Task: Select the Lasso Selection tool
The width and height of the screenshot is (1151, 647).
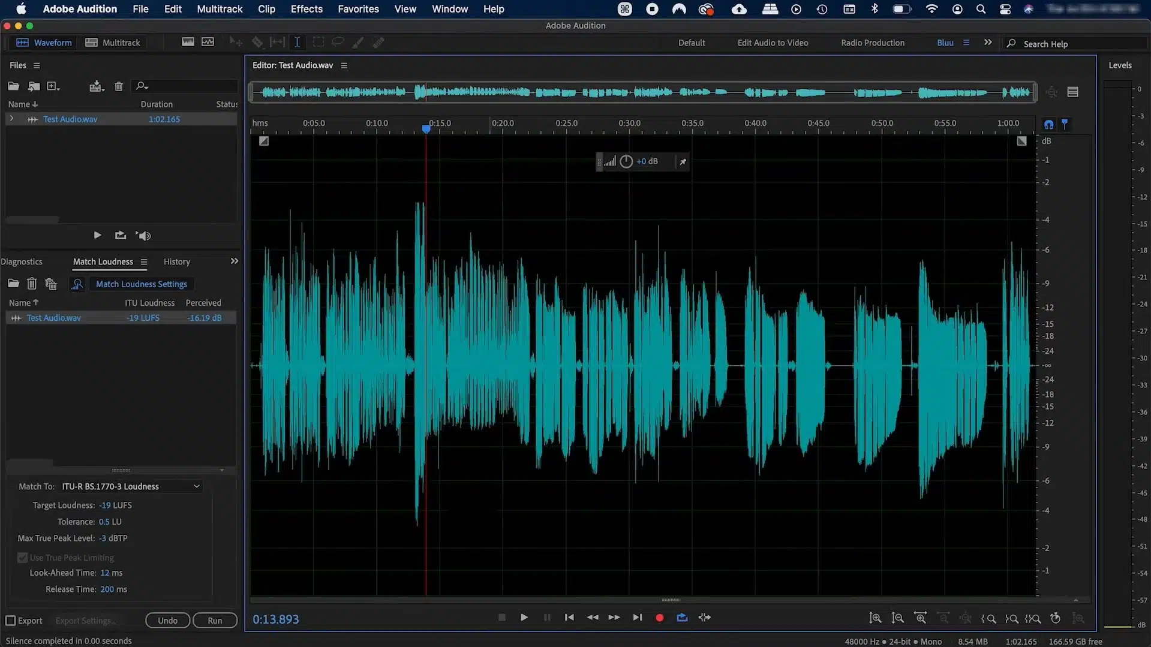Action: [x=338, y=42]
